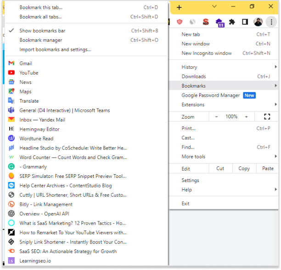Open Google Password Manager
Image resolution: width=281 pixels, height=270 pixels.
[224, 95]
